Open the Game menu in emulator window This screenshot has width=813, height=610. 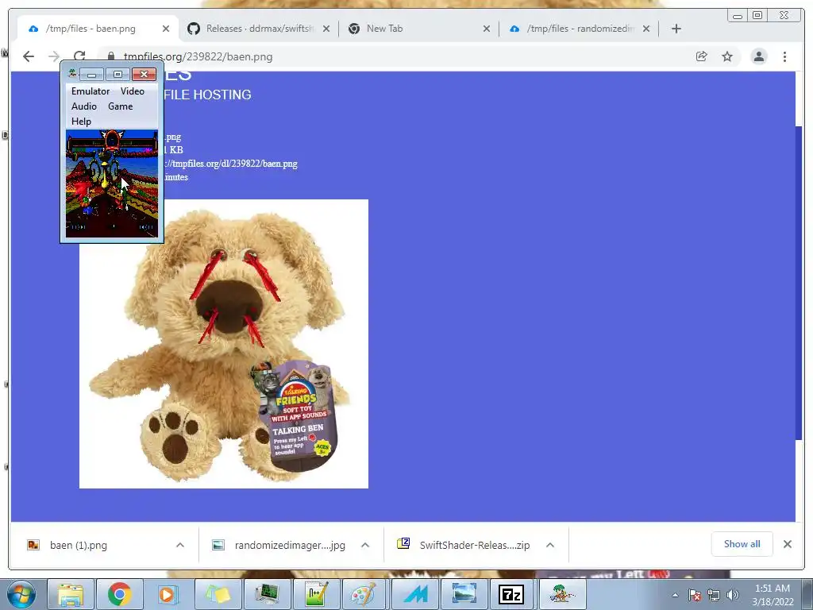tap(121, 106)
